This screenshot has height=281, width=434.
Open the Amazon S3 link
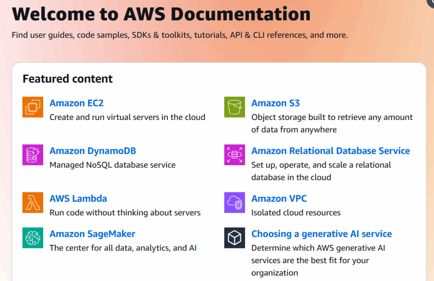pyautogui.click(x=275, y=103)
